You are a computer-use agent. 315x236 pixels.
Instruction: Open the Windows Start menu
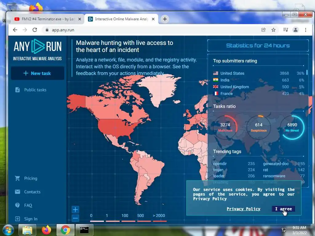pos(8,230)
